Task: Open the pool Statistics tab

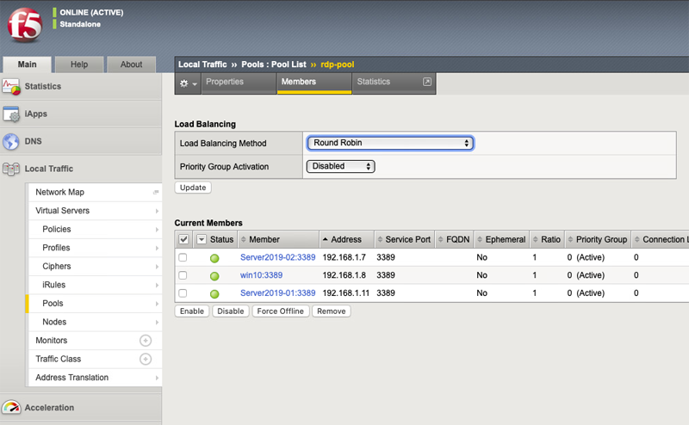Action: point(394,83)
